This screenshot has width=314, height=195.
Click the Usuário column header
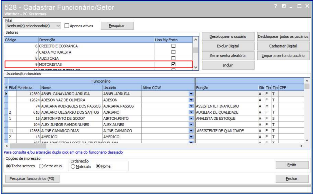point(122,88)
